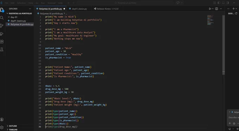Open editor more actions ellipsis
This screenshot has height=131, width=239.
pos(221,9)
